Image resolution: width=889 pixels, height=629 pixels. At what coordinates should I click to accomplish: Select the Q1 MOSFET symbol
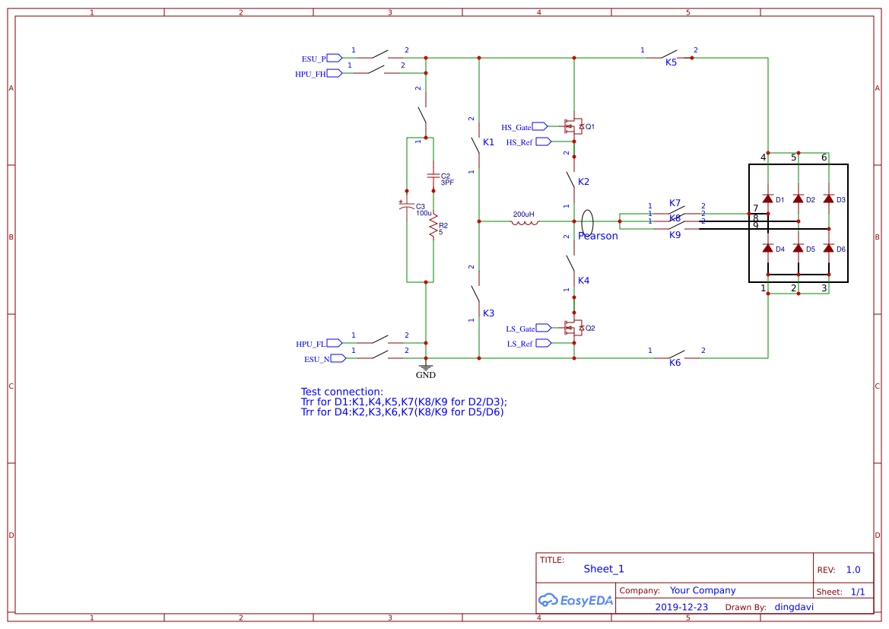click(574, 126)
